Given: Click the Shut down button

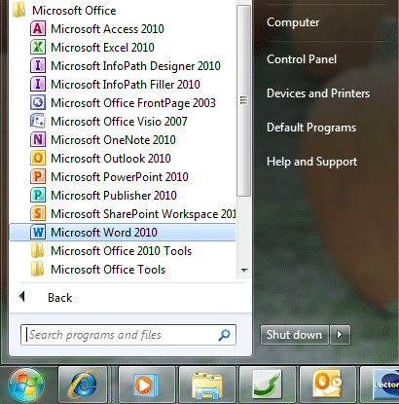Looking at the screenshot, I should (x=295, y=335).
